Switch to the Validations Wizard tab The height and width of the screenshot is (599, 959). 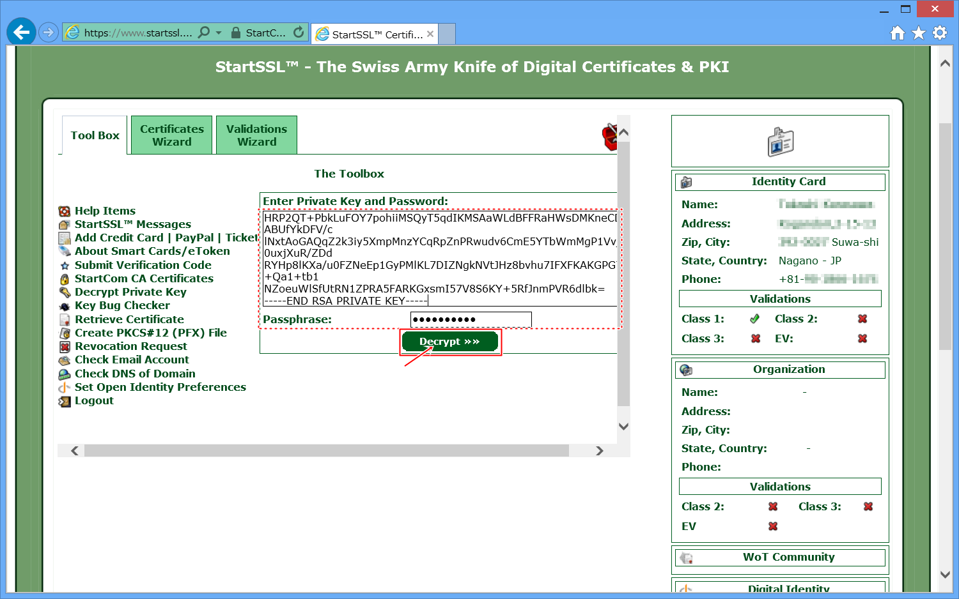pyautogui.click(x=256, y=135)
